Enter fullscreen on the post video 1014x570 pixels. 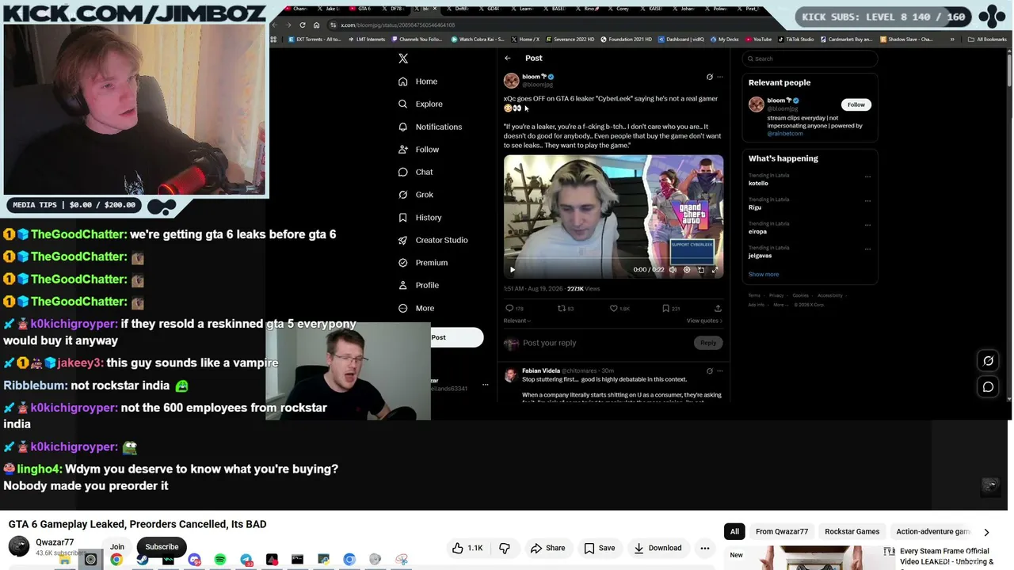(715, 270)
